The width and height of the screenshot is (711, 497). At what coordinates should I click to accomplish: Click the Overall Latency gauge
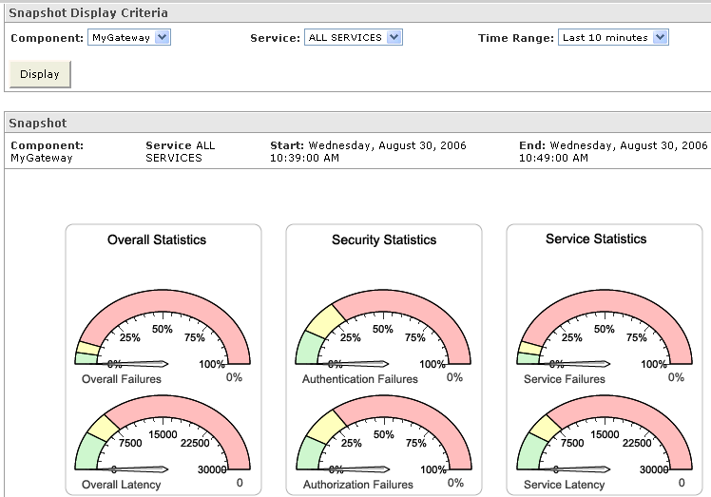click(163, 432)
